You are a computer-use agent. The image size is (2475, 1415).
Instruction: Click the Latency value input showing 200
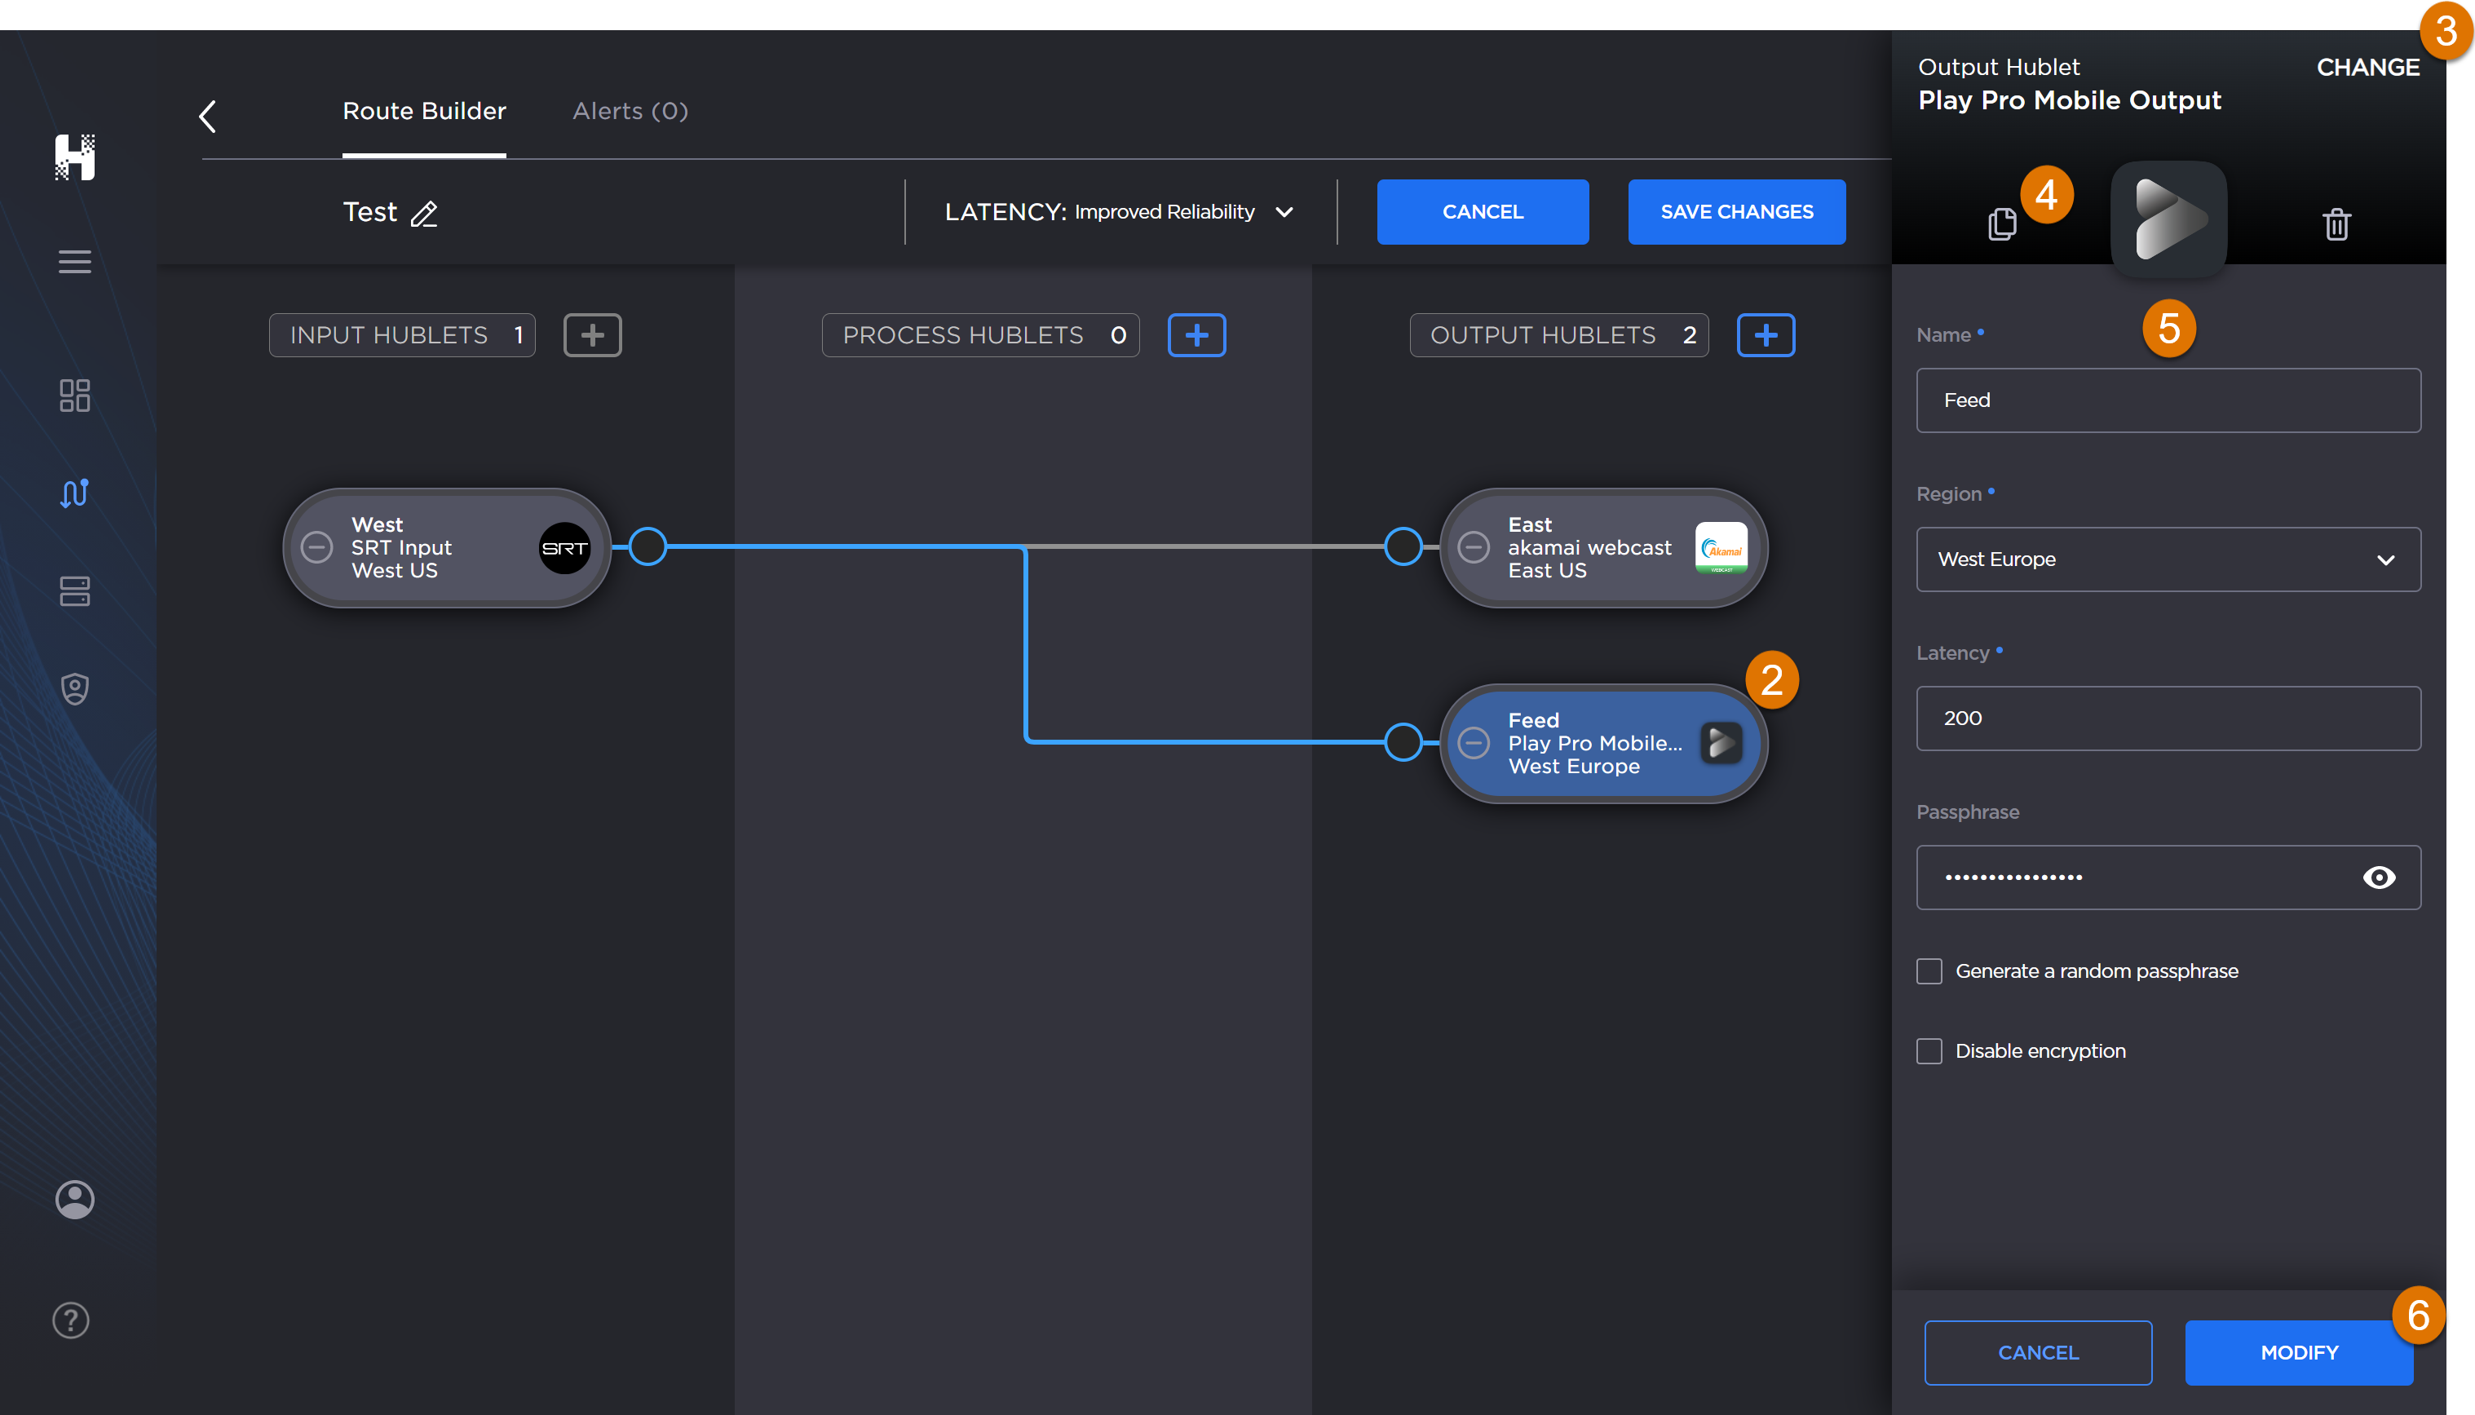(x=2167, y=719)
